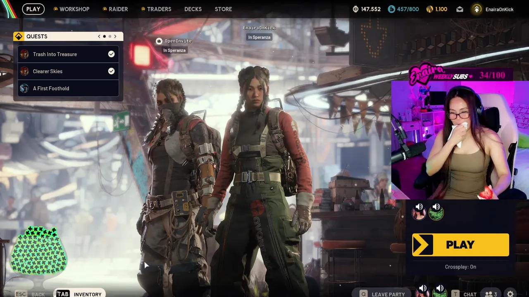Image resolution: width=529 pixels, height=297 pixels.
Task: Open the Trash Into Treasure quest
Action: [68, 54]
